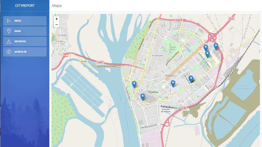This screenshot has height=147, width=262.
Task: Select the northeasternmost marker near the 10A junction
Action: 216,46
